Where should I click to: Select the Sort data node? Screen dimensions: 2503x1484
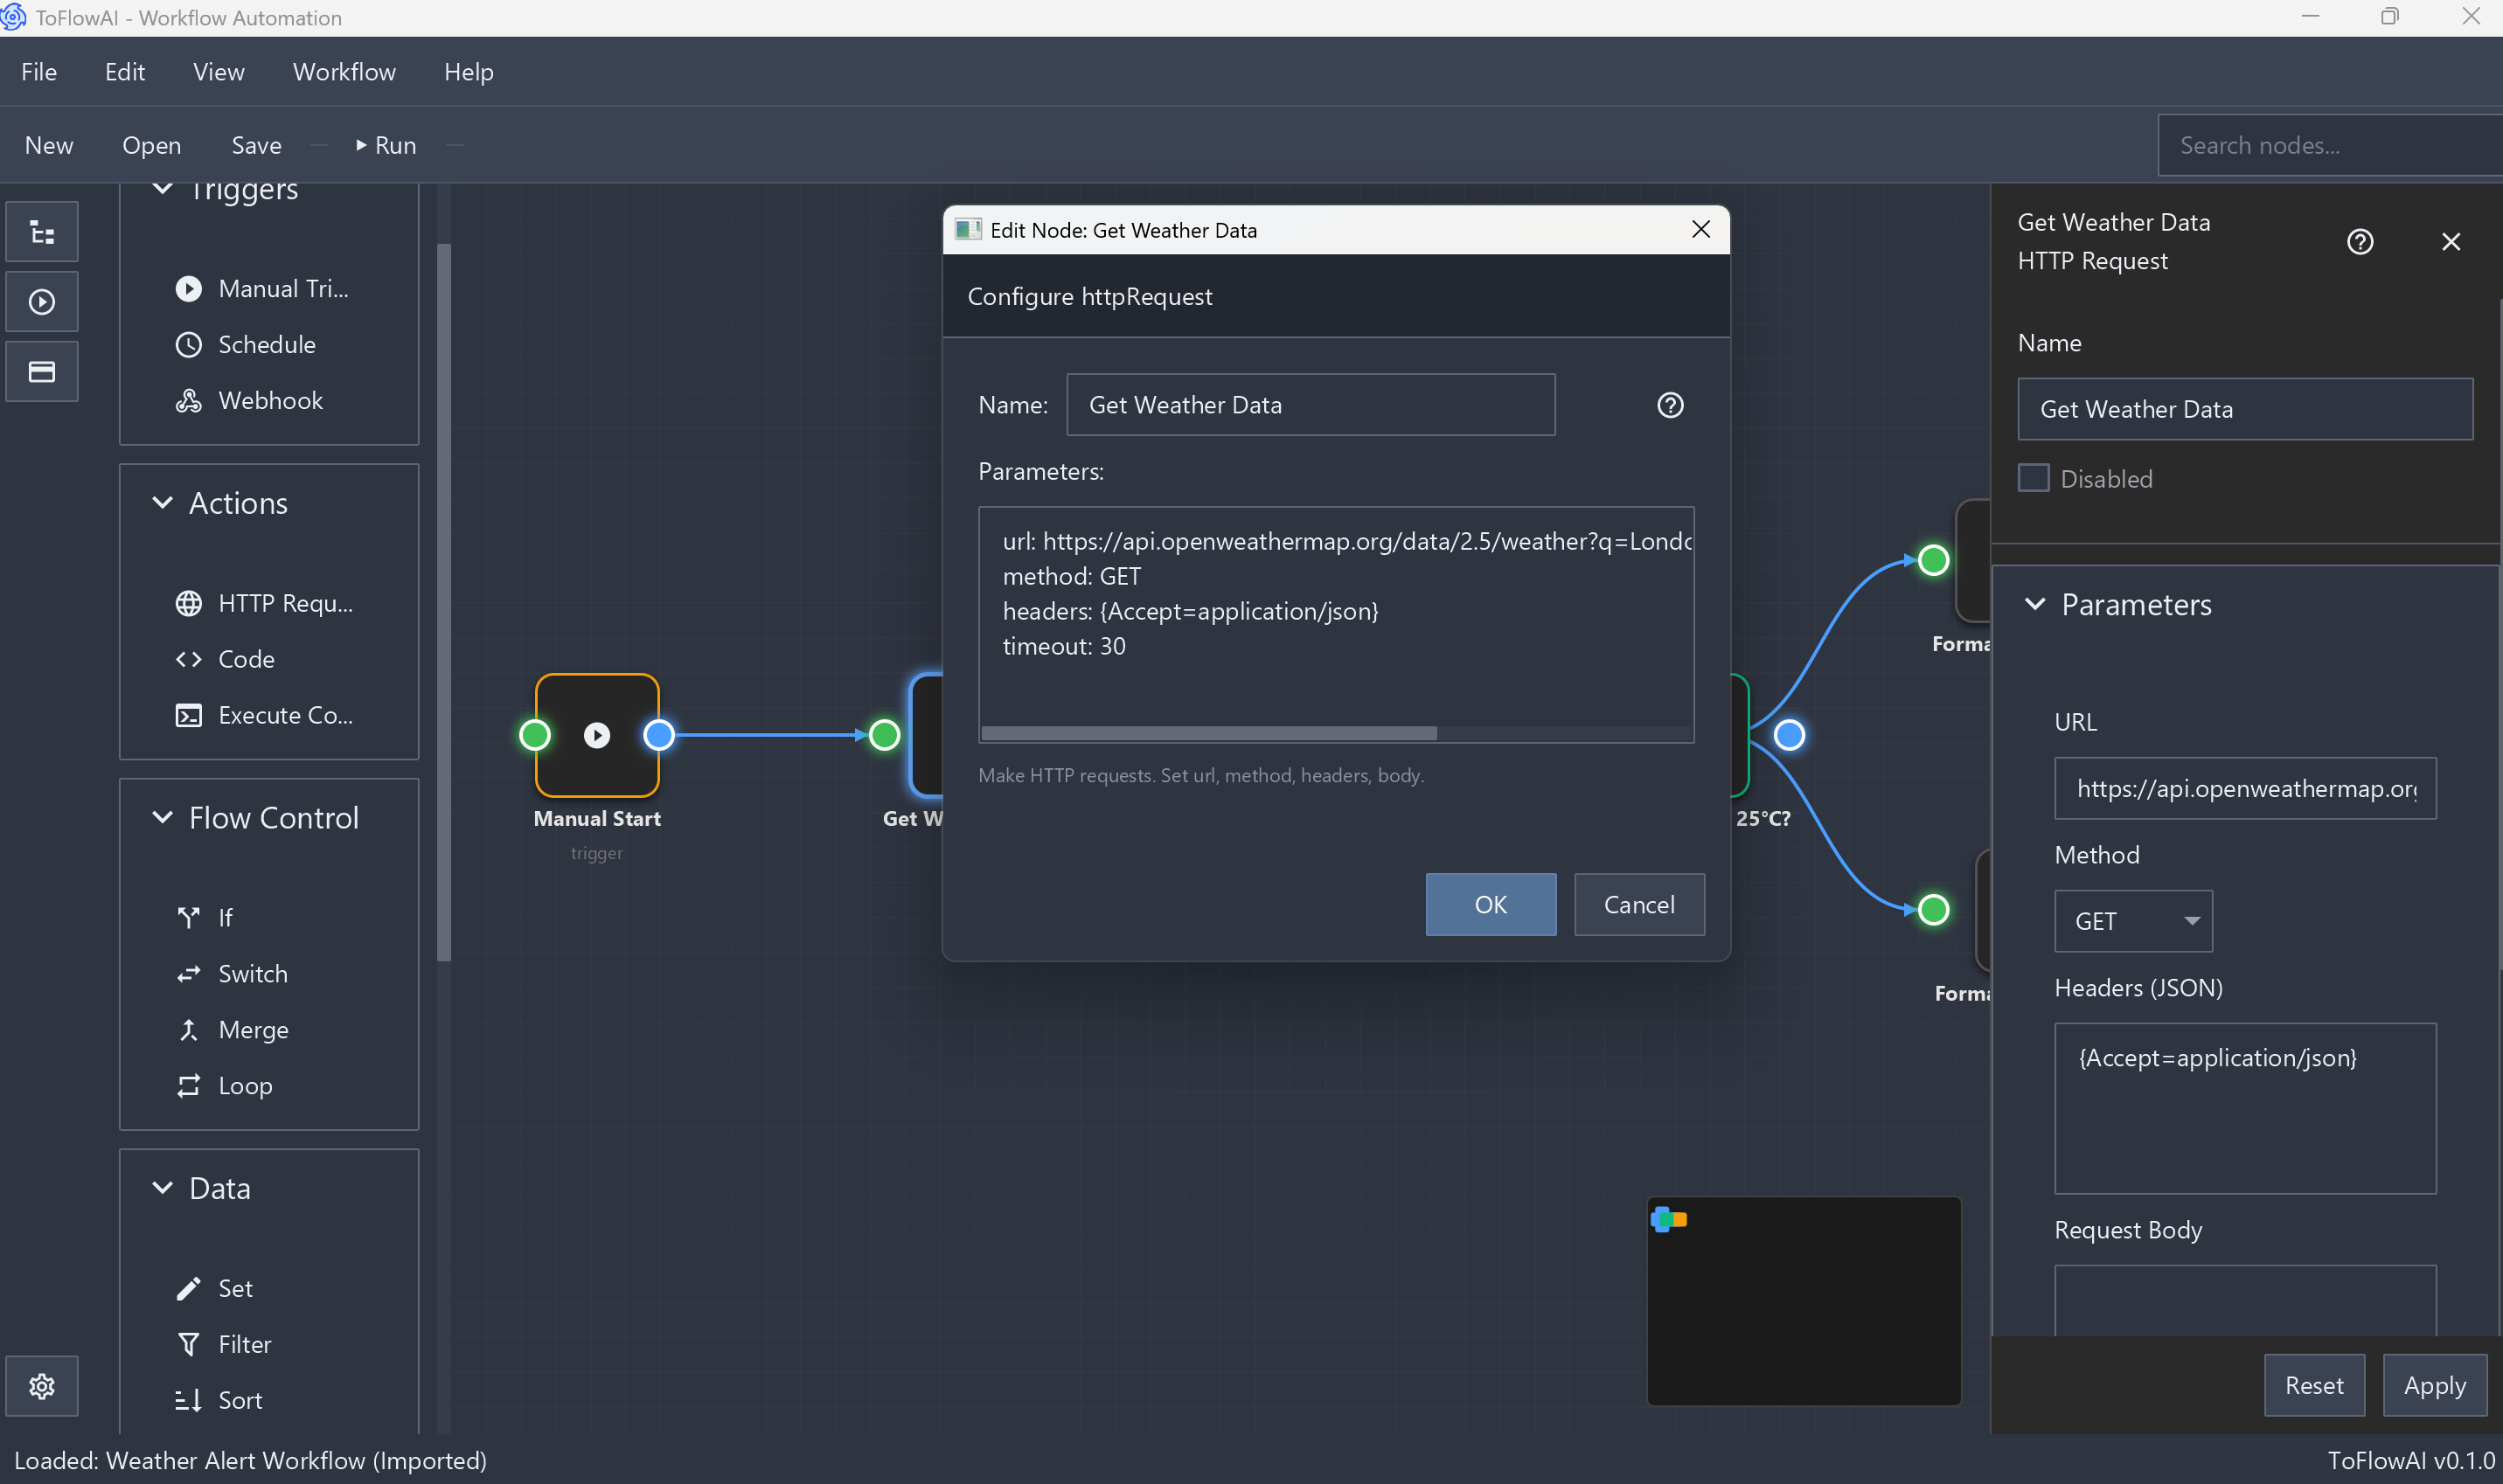pyautogui.click(x=239, y=1399)
